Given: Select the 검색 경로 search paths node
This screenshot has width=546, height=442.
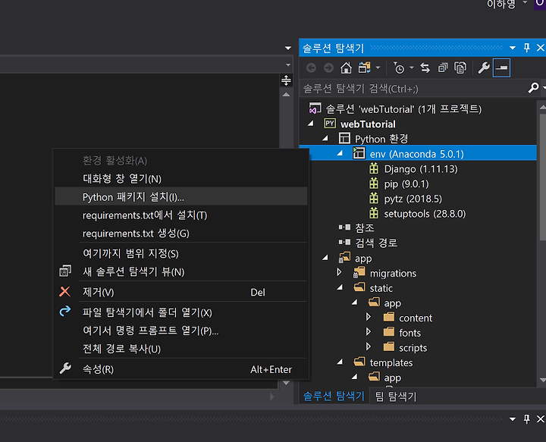Looking at the screenshot, I should pyautogui.click(x=375, y=243).
